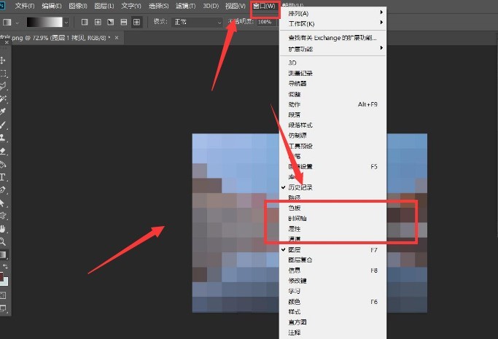
Task: Open the 编辑(E) menu
Action: [x=52, y=6]
